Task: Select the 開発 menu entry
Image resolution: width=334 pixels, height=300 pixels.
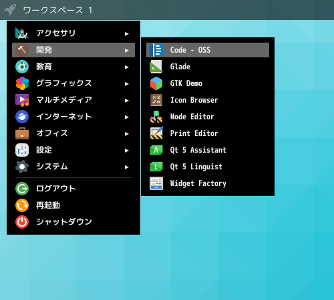Action: coord(73,50)
